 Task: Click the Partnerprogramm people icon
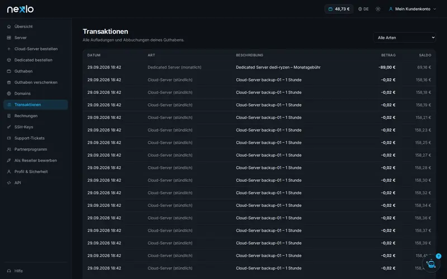point(9,149)
